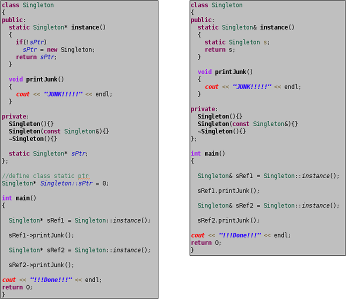
Task: Click "static Singleton* sPtr;" member declaration
Action: [x=48, y=153]
